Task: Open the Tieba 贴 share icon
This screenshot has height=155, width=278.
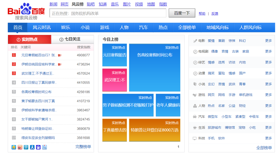Action: 44,147
